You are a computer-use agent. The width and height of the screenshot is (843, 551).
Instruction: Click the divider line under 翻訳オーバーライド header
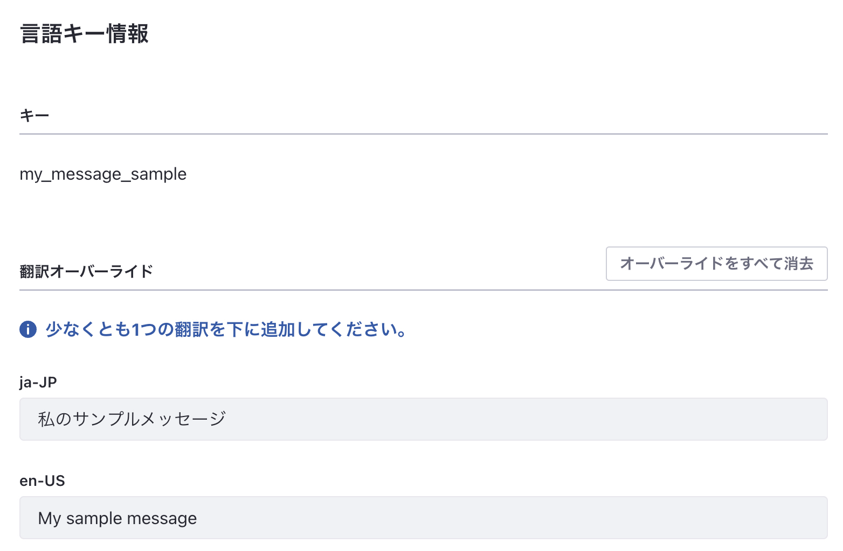click(423, 290)
